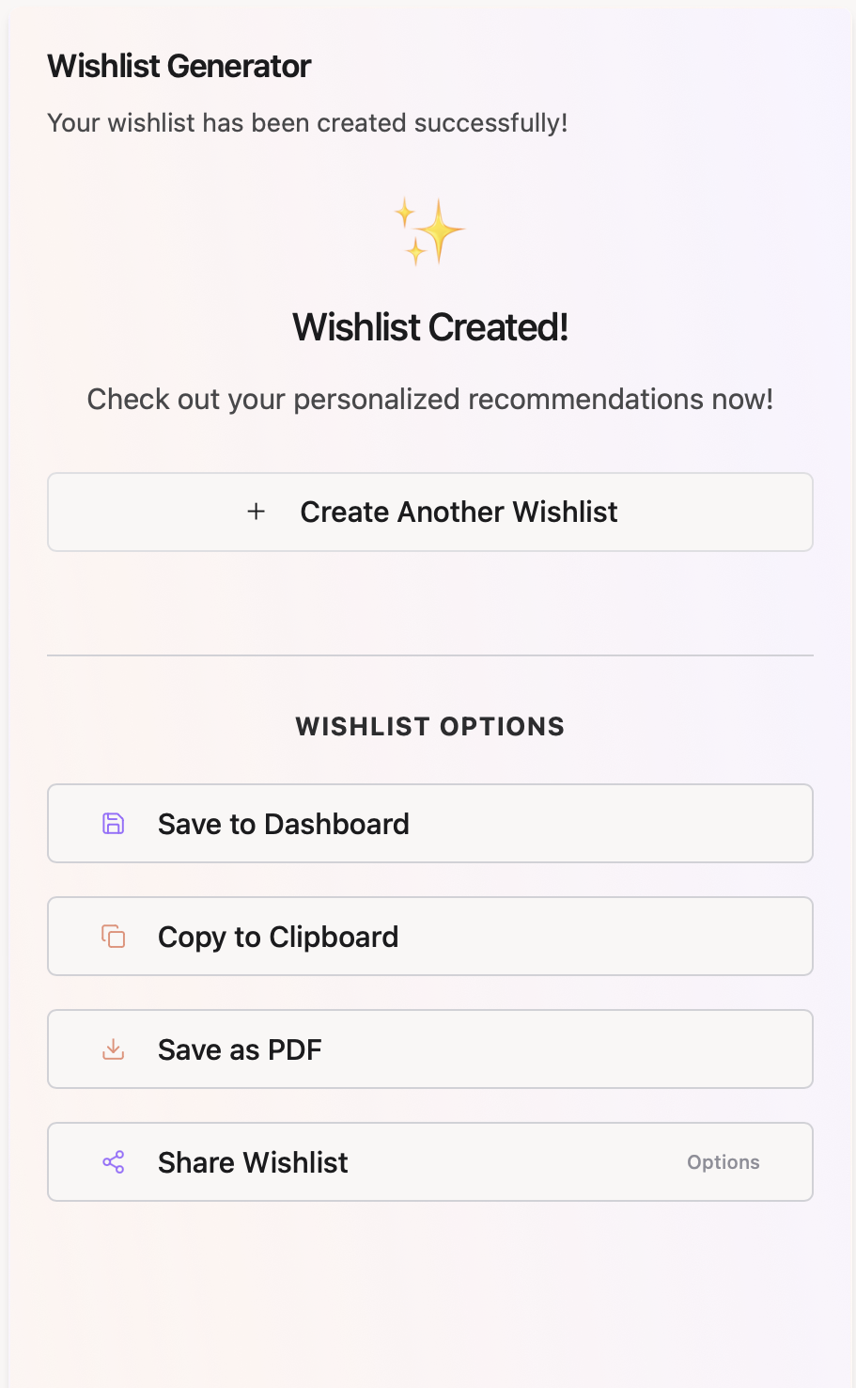Click the success message text

[x=307, y=122]
